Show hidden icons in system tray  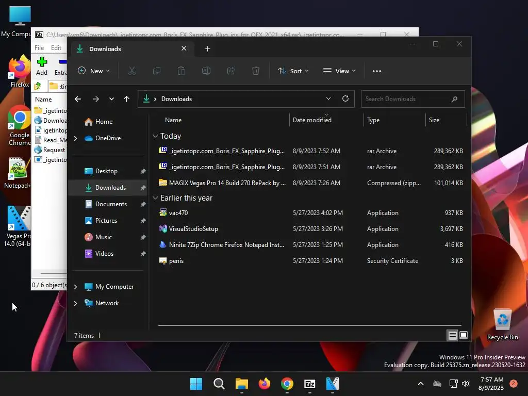pyautogui.click(x=421, y=384)
